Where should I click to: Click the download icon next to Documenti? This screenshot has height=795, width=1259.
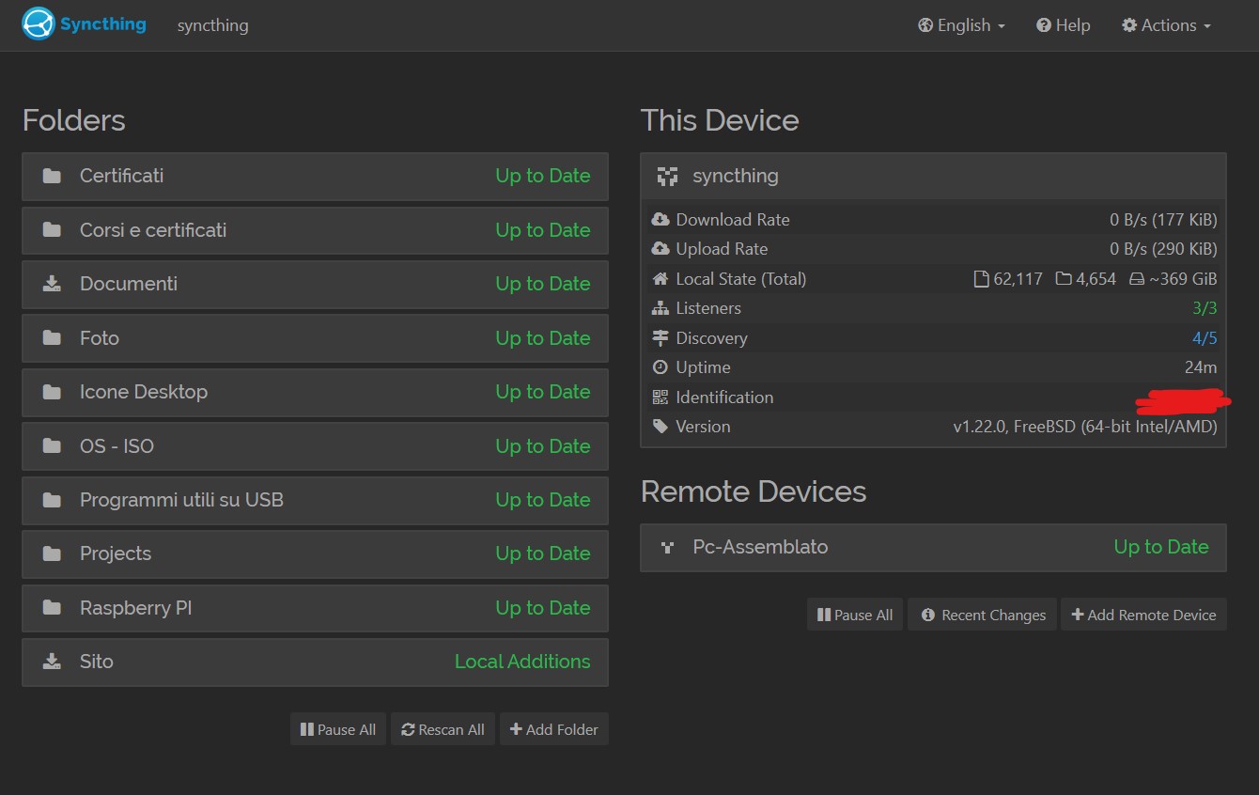pos(53,284)
